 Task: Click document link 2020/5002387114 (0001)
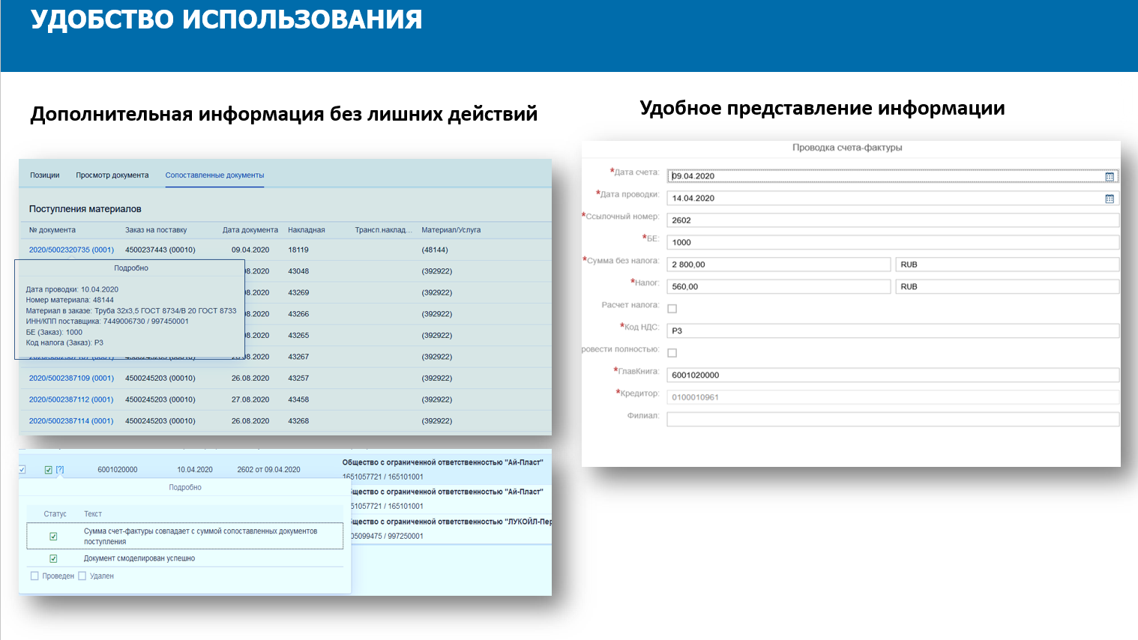click(x=71, y=421)
